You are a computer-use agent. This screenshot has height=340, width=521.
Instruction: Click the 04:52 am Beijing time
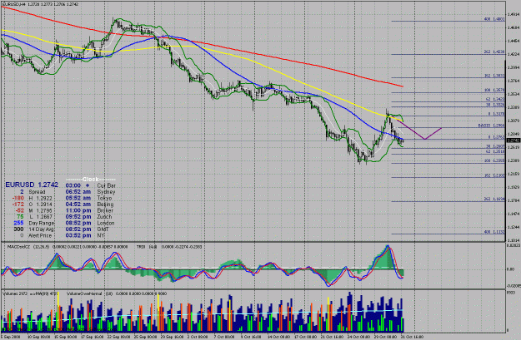[x=78, y=204]
